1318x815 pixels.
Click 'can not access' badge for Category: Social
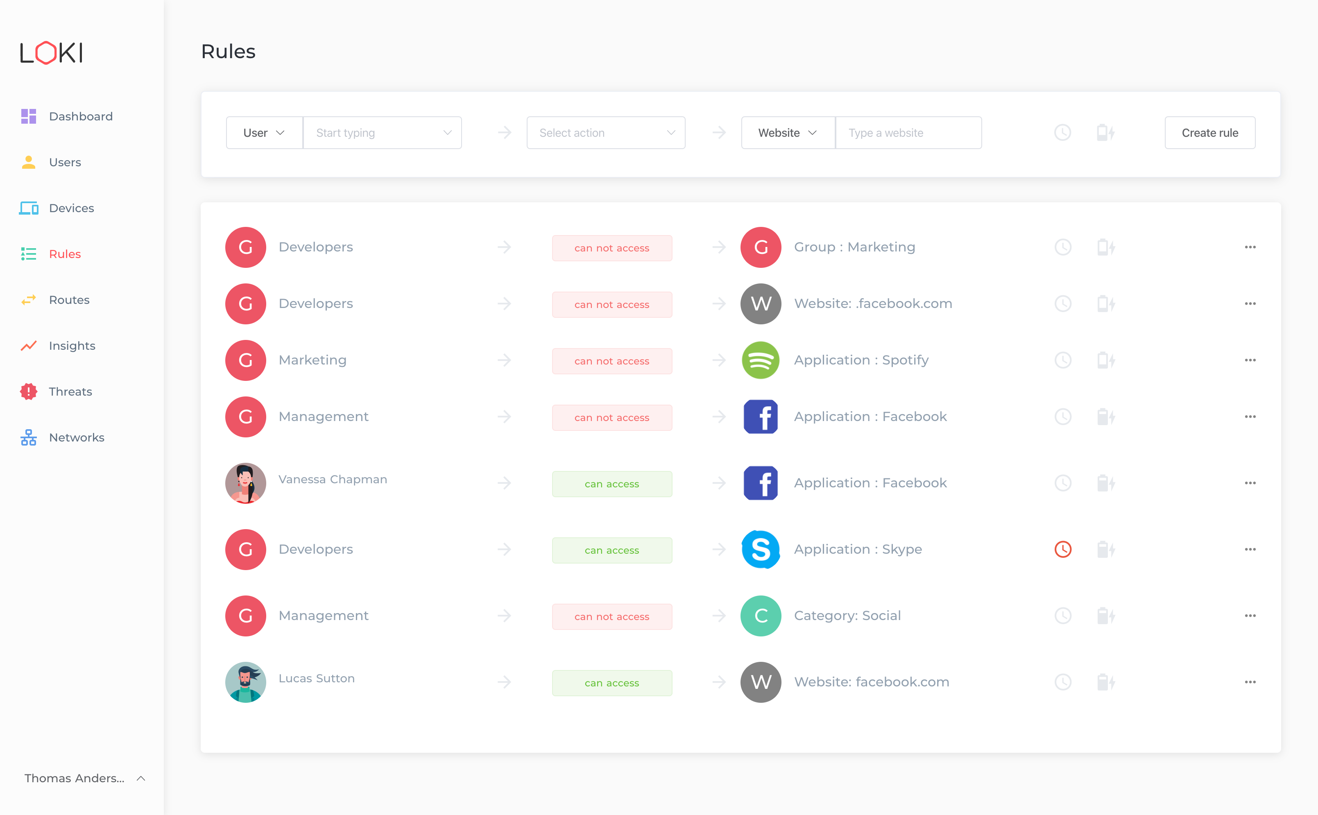click(x=612, y=617)
